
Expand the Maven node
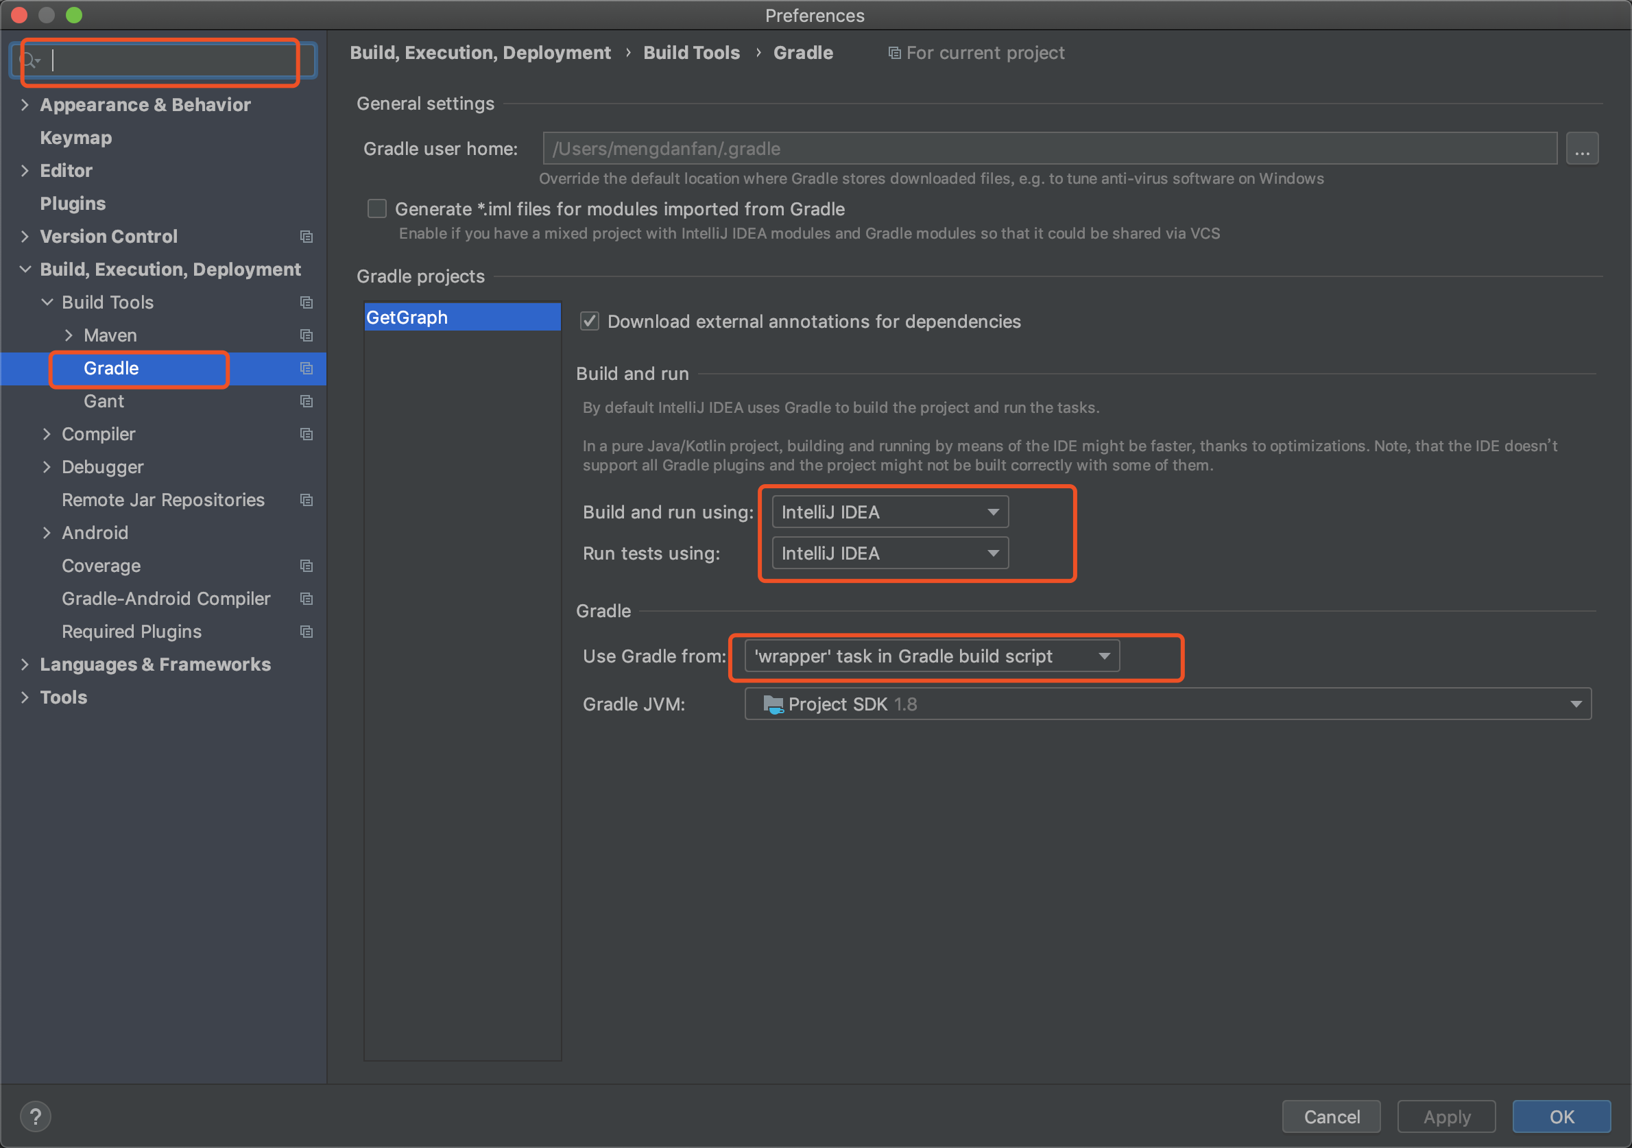point(69,335)
